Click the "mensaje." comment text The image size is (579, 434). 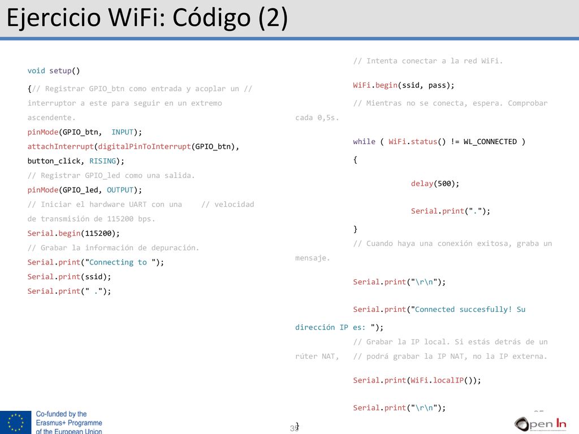pyautogui.click(x=312, y=258)
